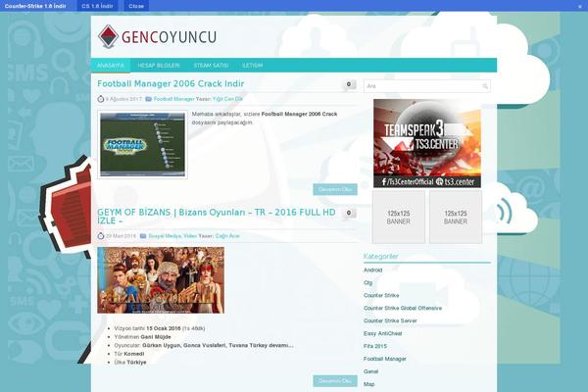Click the second 125x125 banner placeholder
The height and width of the screenshot is (392, 588).
click(456, 218)
